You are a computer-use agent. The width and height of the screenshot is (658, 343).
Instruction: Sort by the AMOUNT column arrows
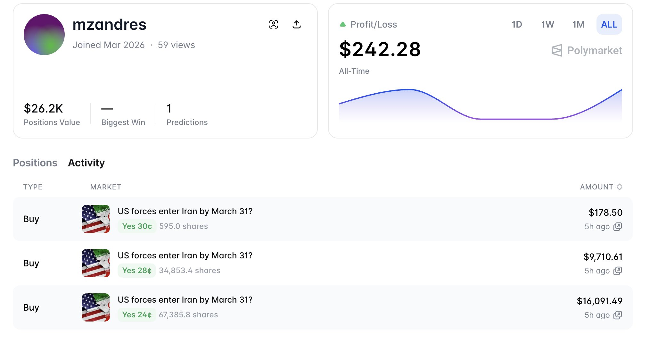(x=620, y=187)
